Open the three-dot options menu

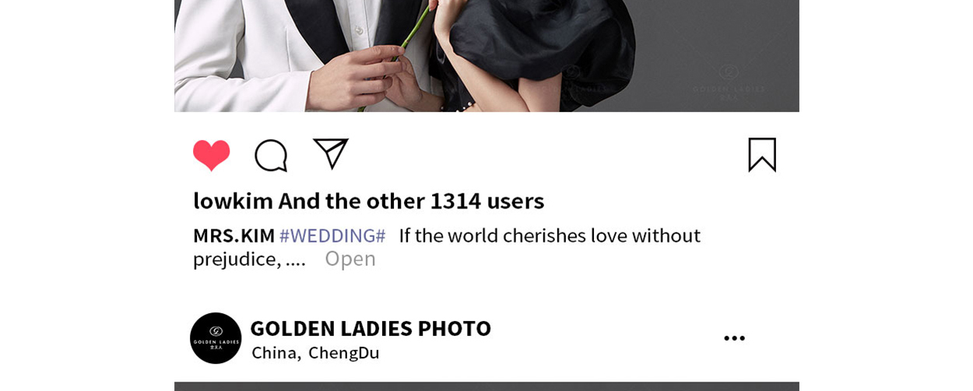coord(734,338)
